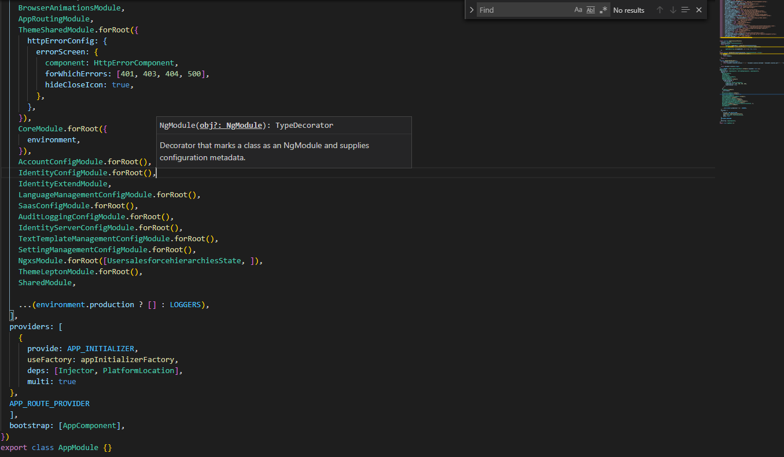Click the AppModule class name
Screen dimensions: 784x457
pos(78,448)
